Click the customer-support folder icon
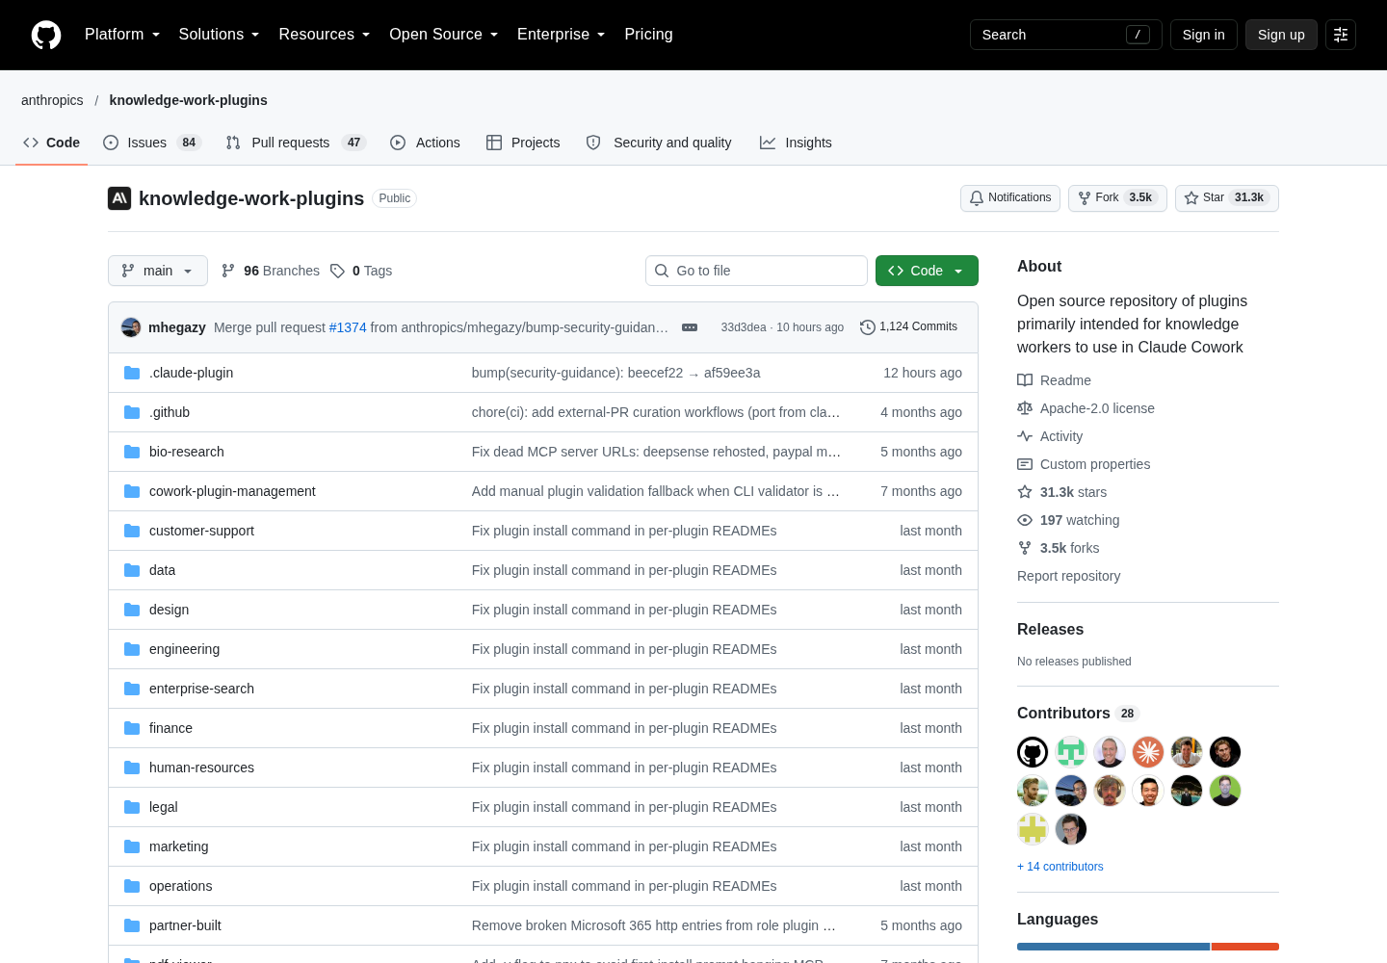The width and height of the screenshot is (1387, 963). pos(132,531)
